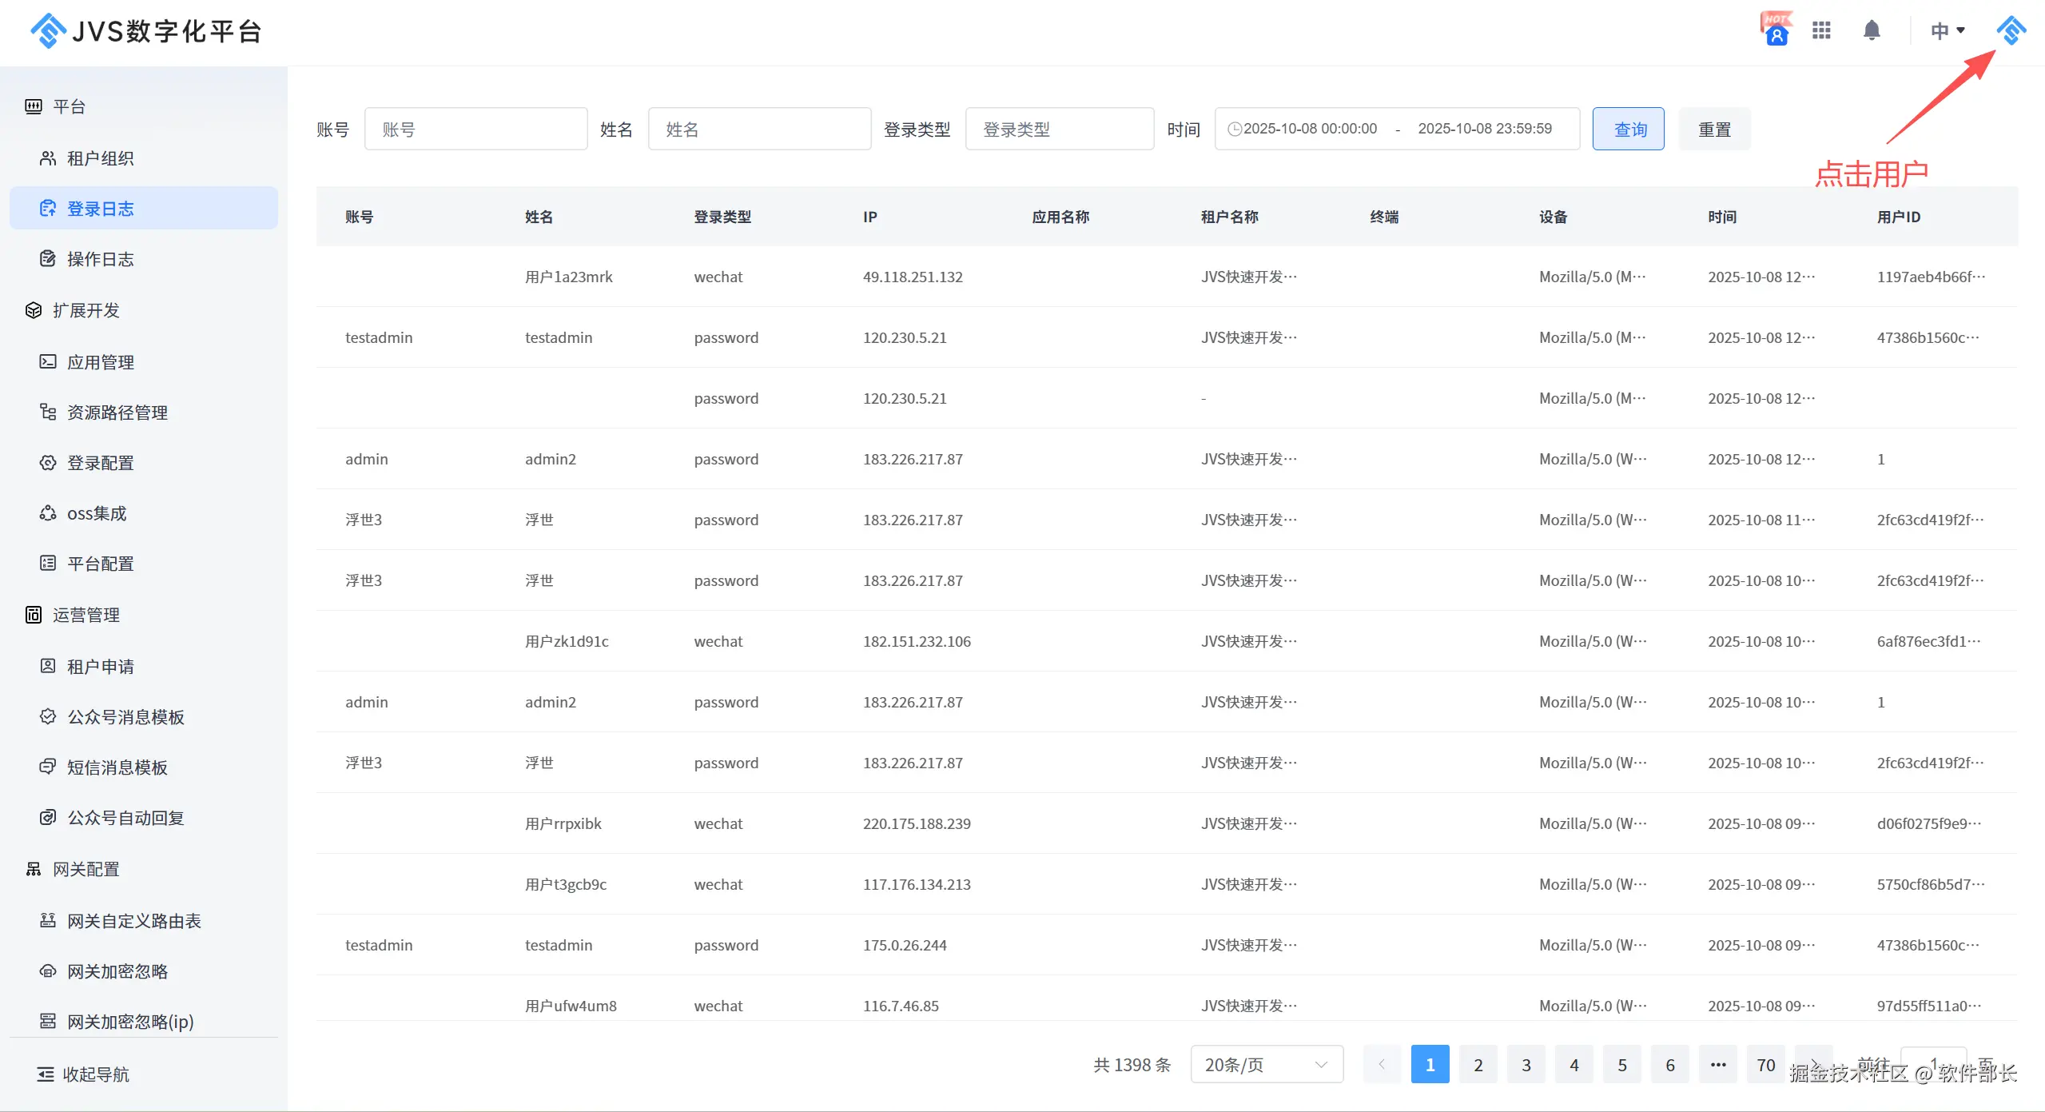The height and width of the screenshot is (1112, 2045).
Task: Click the JVS platform logo
Action: tap(48, 31)
